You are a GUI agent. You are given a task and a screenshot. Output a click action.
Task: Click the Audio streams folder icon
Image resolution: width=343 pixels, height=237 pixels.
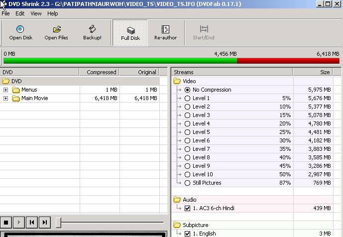[177, 200]
